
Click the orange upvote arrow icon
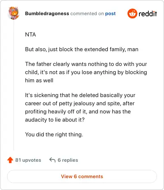click(x=10, y=160)
